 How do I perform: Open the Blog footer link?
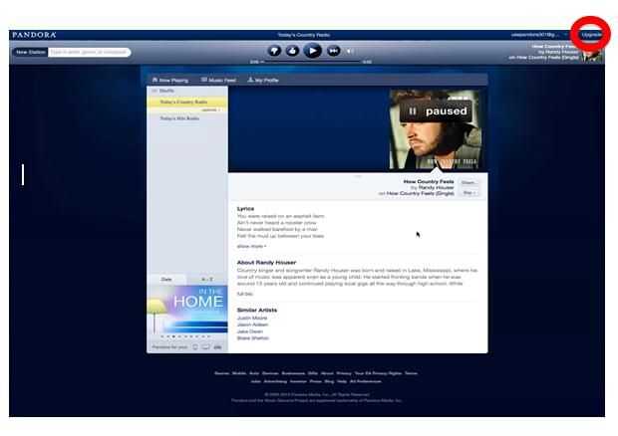tap(329, 381)
